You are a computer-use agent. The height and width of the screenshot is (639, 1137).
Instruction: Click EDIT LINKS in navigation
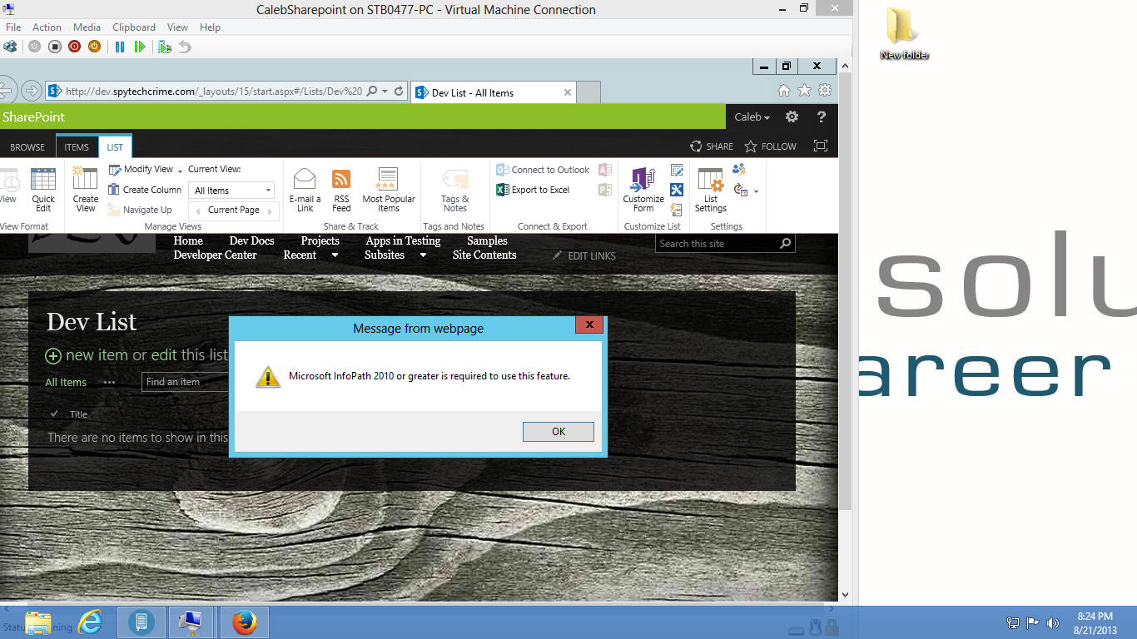point(584,255)
